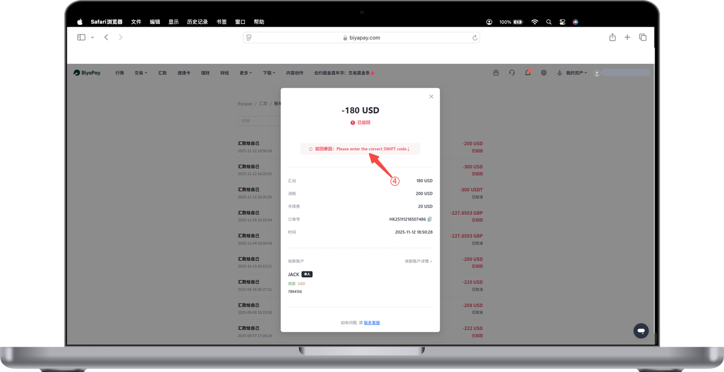Expand the 更多 dropdown menu
This screenshot has width=724, height=372.
(x=245, y=73)
